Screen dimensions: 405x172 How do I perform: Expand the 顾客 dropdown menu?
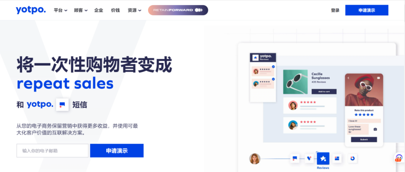(x=81, y=10)
